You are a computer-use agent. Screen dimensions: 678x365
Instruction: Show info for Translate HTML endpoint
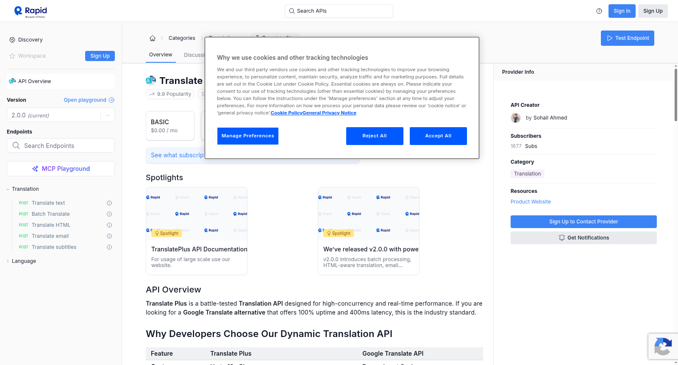[x=109, y=225]
